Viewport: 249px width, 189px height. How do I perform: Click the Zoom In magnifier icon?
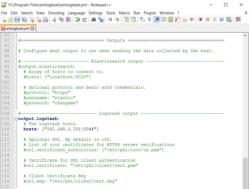110,20
